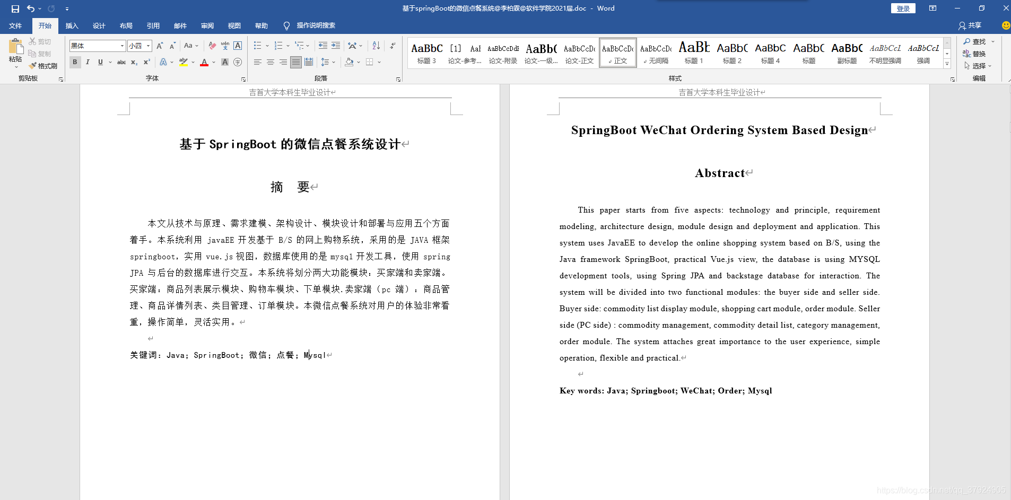This screenshot has width=1011, height=500.
Task: Switch to the 审阅 Review tab
Action: click(x=207, y=25)
